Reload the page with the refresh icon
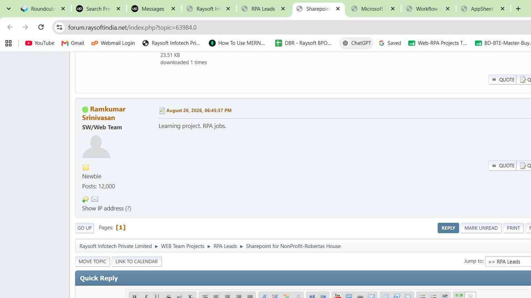 point(41,27)
